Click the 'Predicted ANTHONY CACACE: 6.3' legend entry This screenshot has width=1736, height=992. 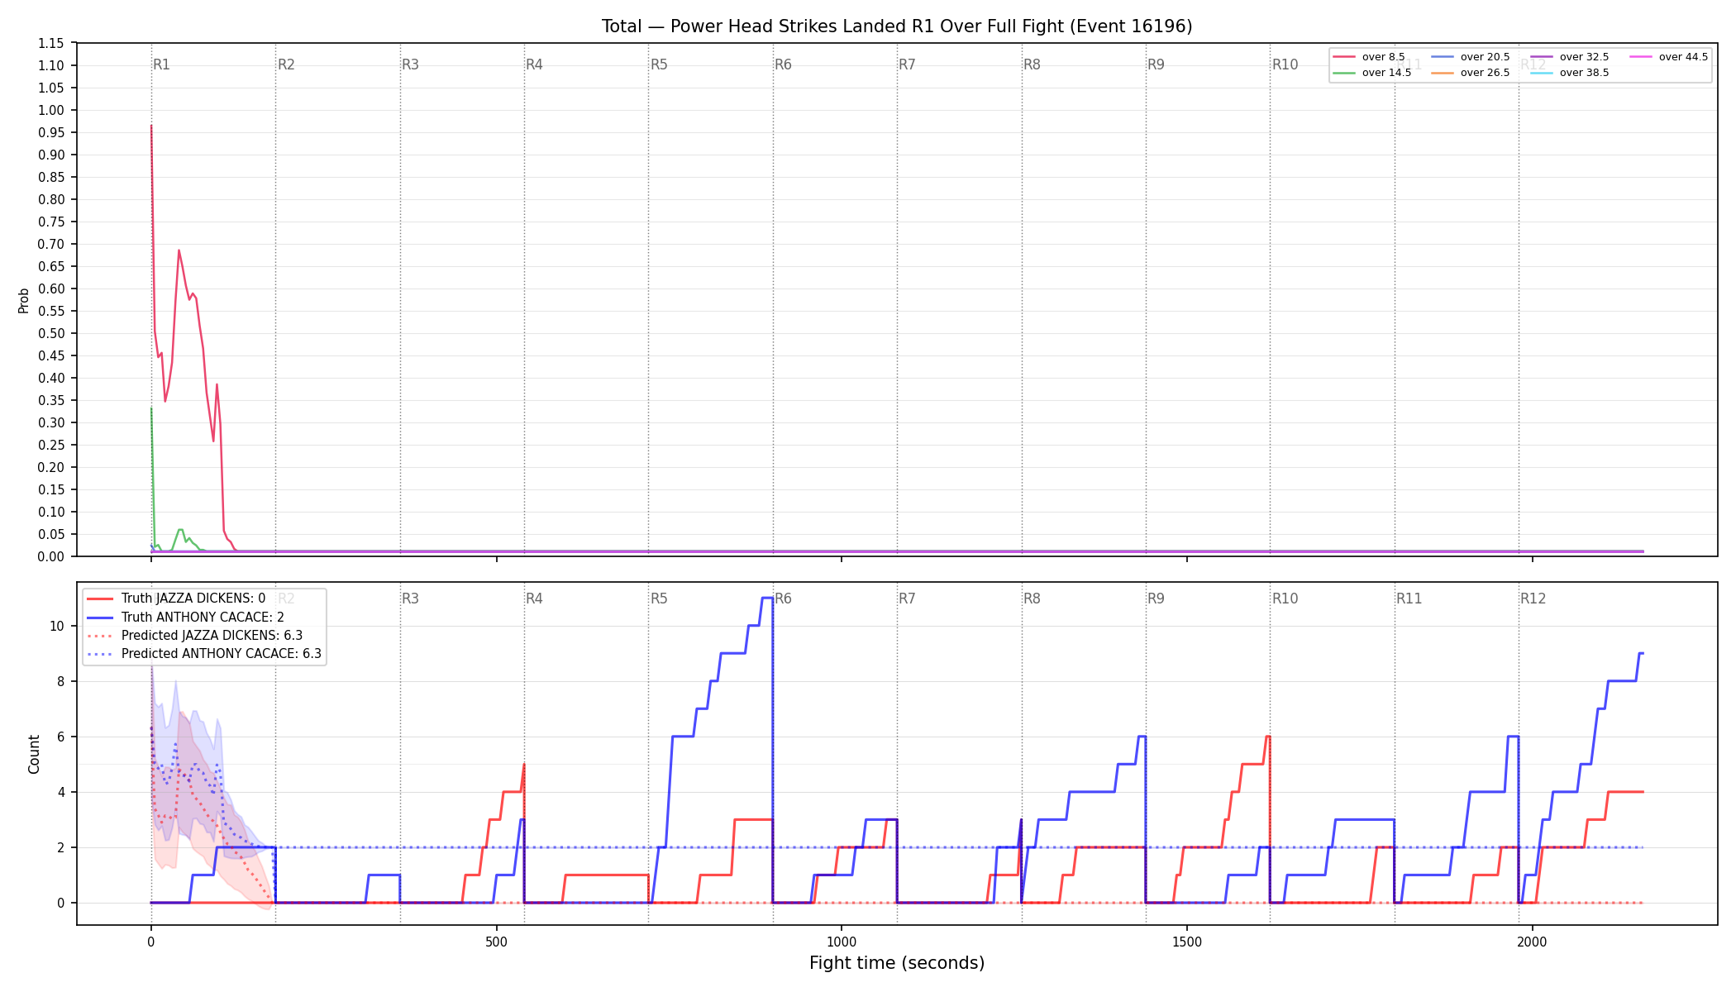(204, 654)
